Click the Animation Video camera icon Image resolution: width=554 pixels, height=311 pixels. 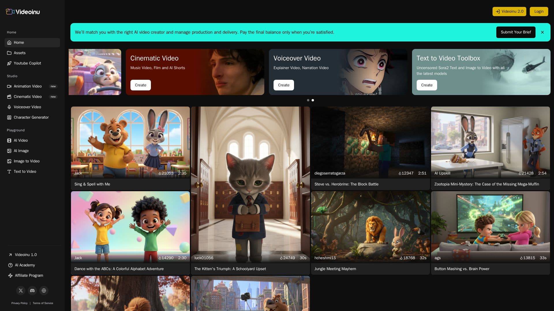coord(9,86)
